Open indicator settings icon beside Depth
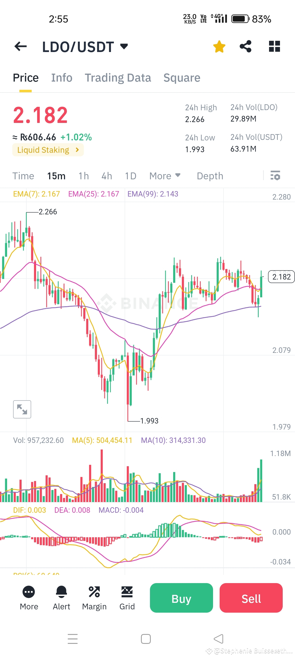 pos(276,176)
